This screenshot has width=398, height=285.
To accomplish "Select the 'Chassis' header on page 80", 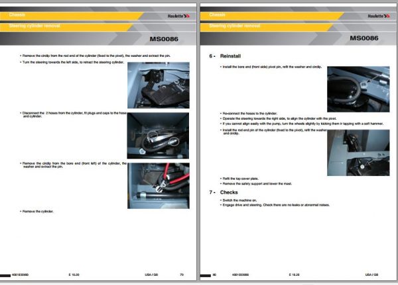I will 218,15.
